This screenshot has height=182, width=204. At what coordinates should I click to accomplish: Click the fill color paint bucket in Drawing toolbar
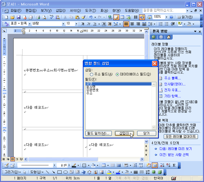point(109,172)
